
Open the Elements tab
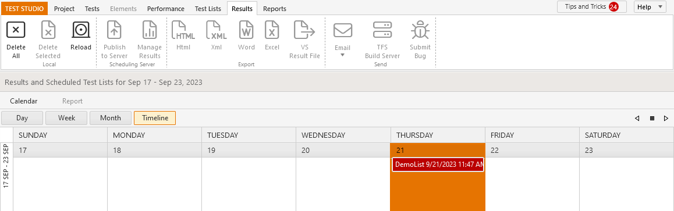(123, 9)
